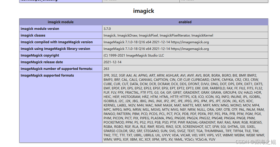Click the 'ImageMagick release date' label
This screenshot has width=280, height=147.
pos(42,62)
